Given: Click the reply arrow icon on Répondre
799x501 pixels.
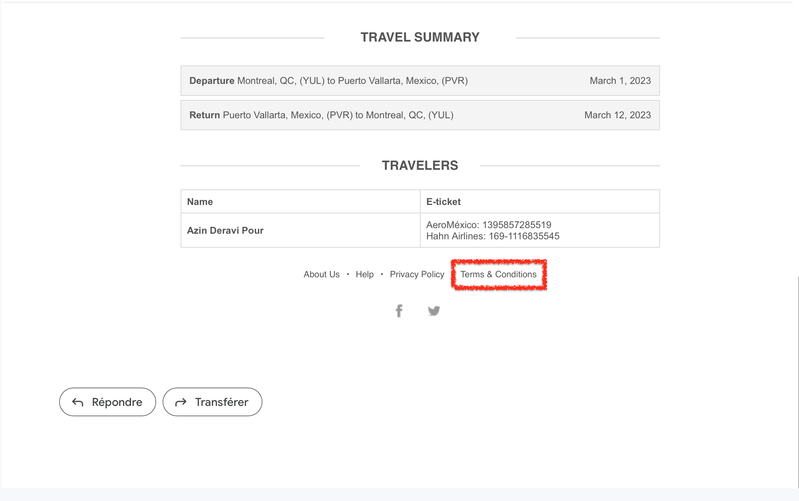Looking at the screenshot, I should coord(78,402).
